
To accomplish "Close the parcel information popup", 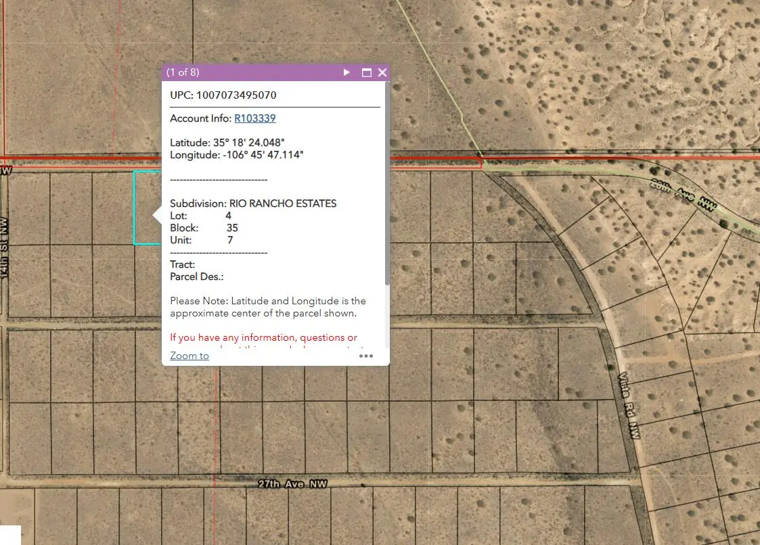I will 382,72.
